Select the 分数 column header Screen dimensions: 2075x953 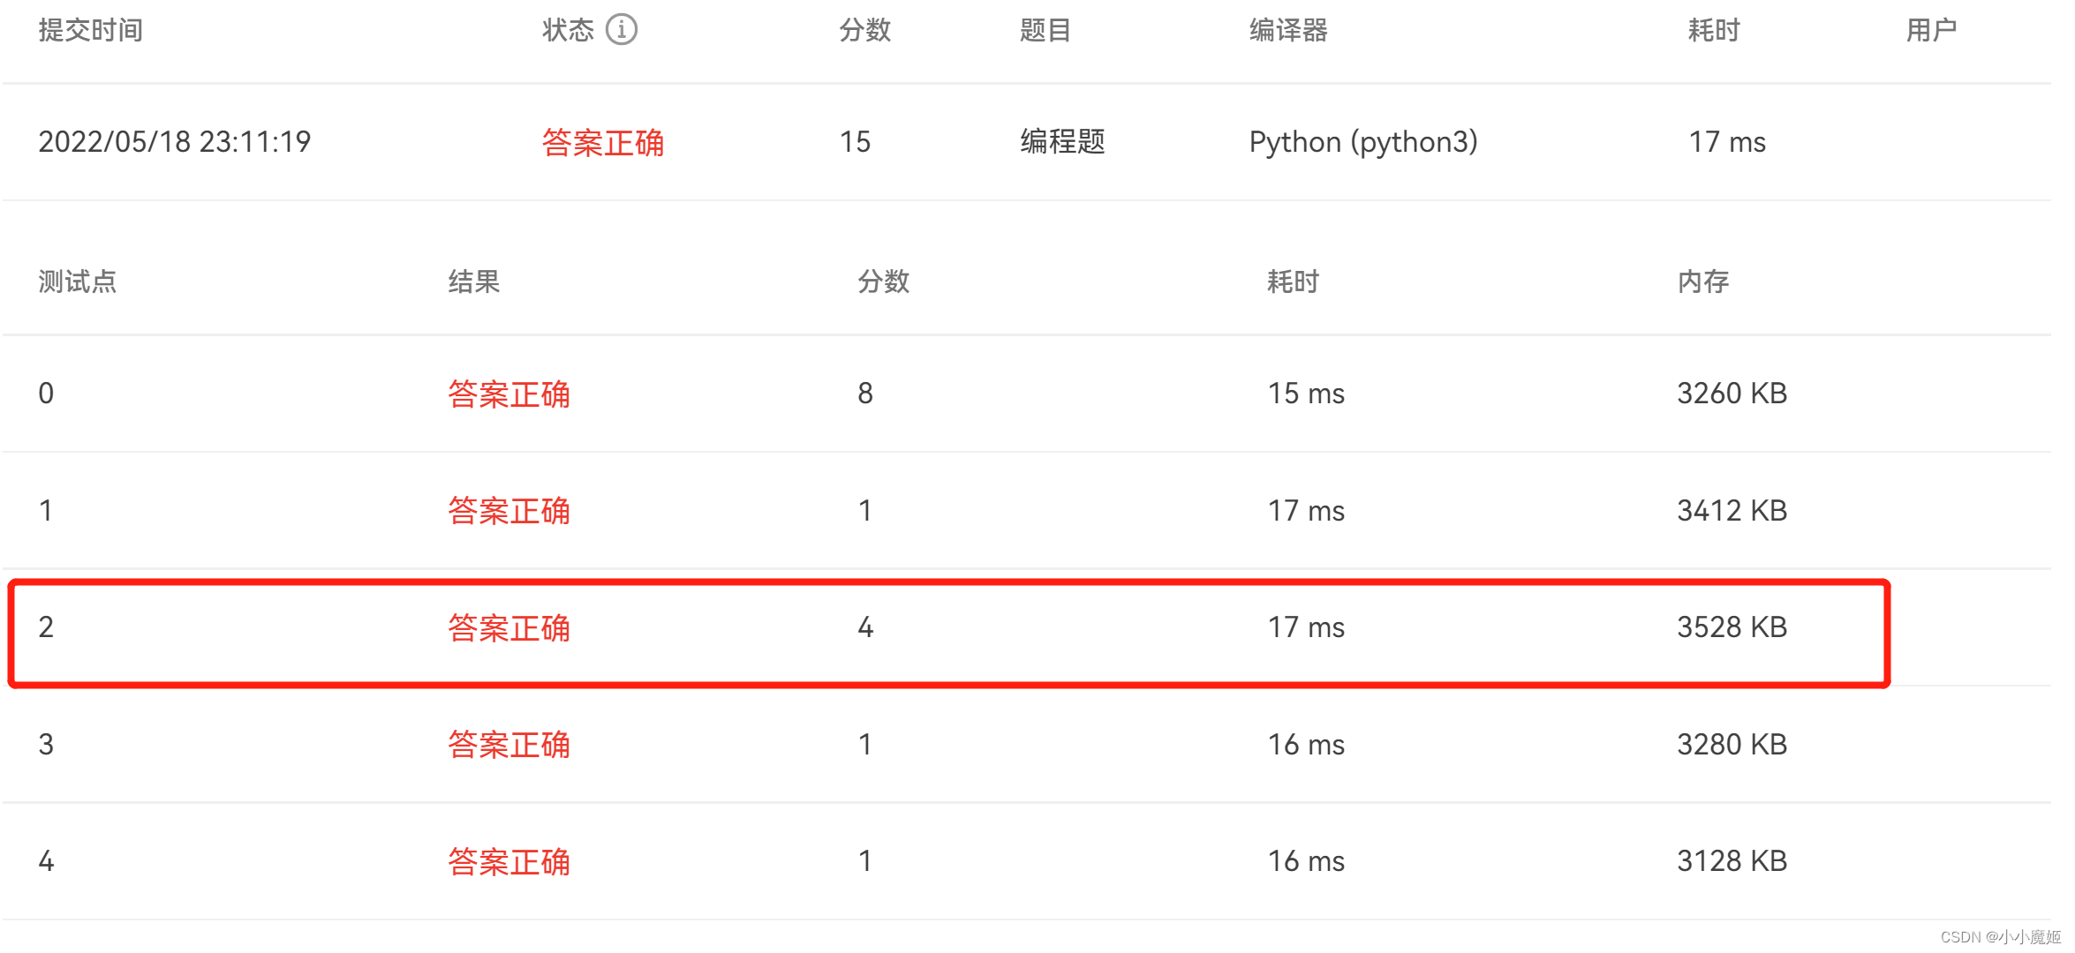[864, 29]
